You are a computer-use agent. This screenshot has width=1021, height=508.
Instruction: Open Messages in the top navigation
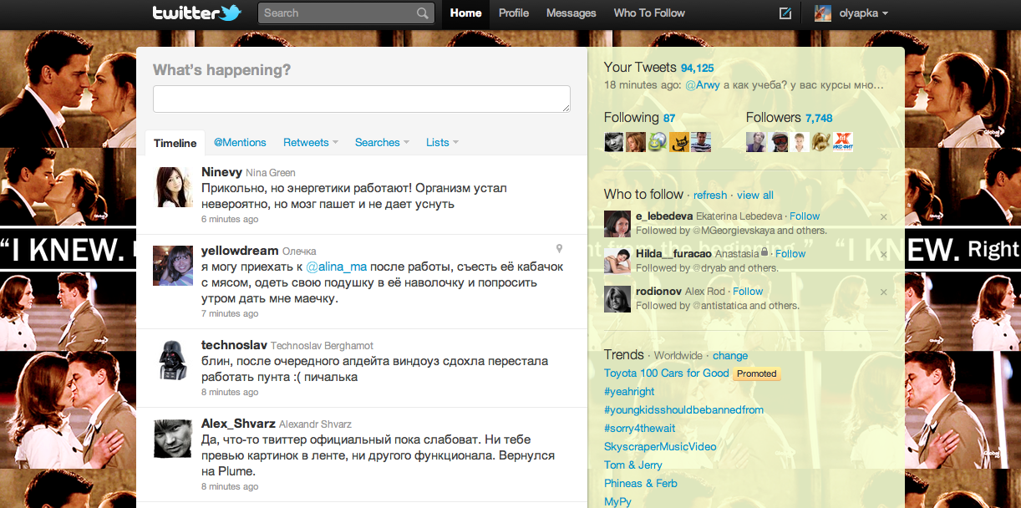[x=571, y=13]
